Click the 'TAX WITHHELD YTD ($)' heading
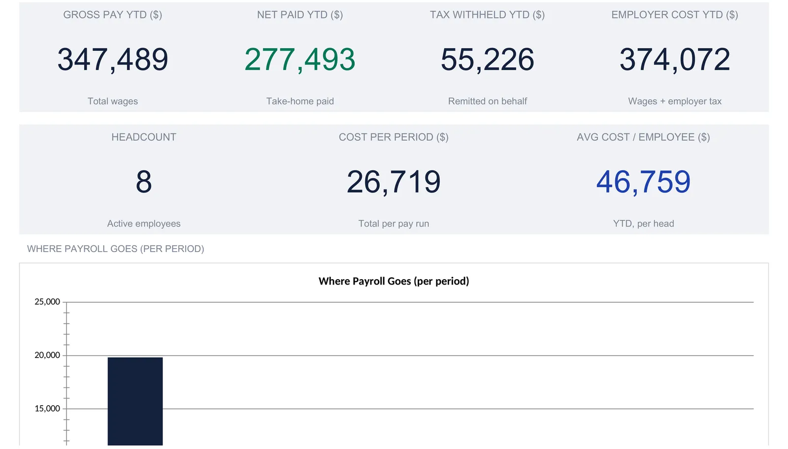 [488, 15]
